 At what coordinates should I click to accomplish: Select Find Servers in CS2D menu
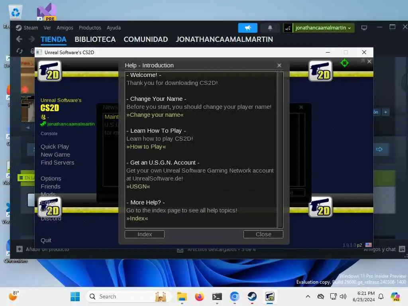click(57, 163)
